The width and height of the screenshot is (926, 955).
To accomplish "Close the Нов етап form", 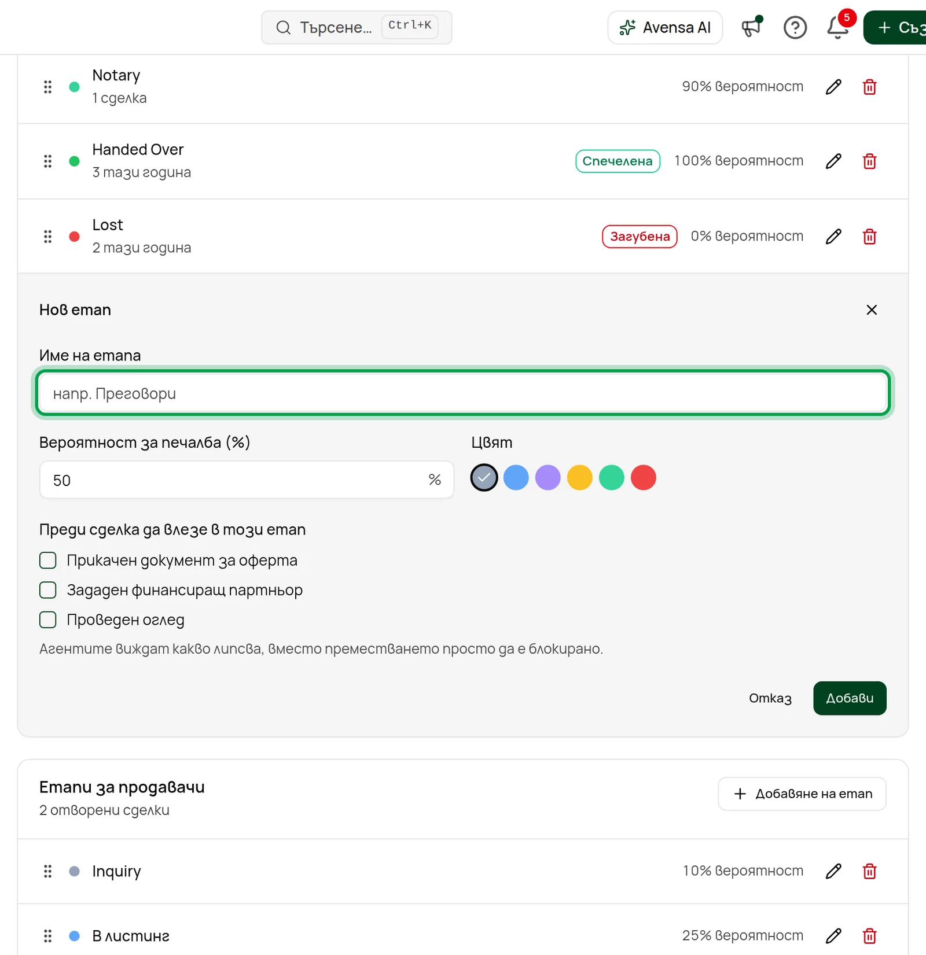I will pos(872,309).
